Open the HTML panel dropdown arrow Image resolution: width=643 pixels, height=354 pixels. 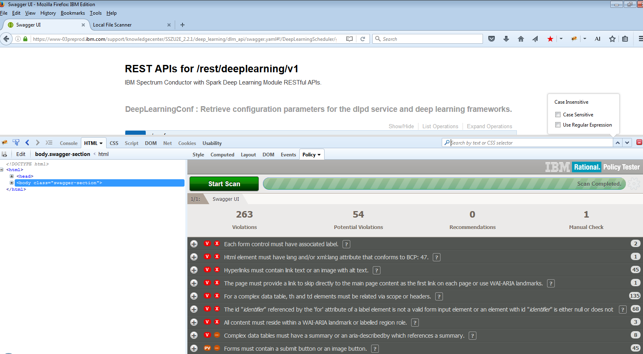point(101,143)
